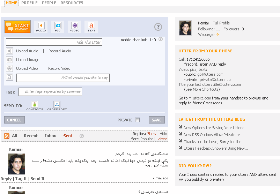Open the People tab
This screenshot has width=280, height=194.
[49, 3]
